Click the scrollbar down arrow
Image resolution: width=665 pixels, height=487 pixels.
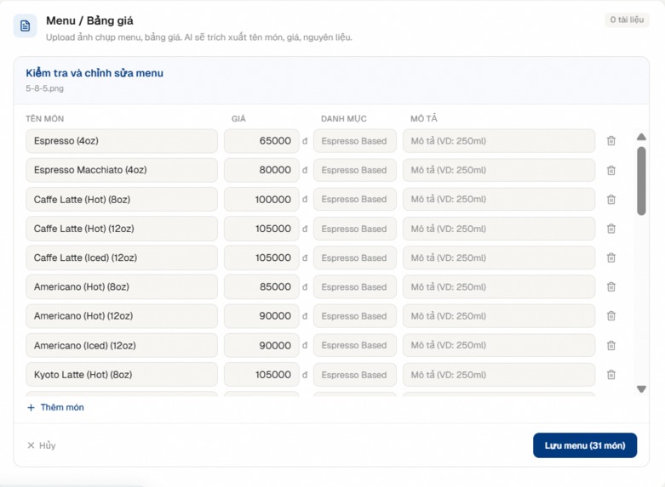641,388
